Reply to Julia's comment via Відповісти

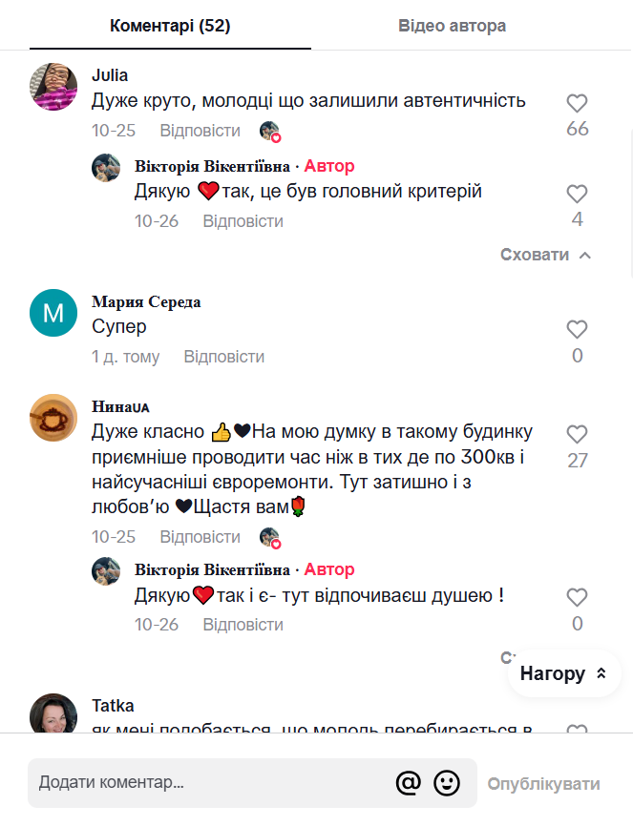pyautogui.click(x=200, y=131)
